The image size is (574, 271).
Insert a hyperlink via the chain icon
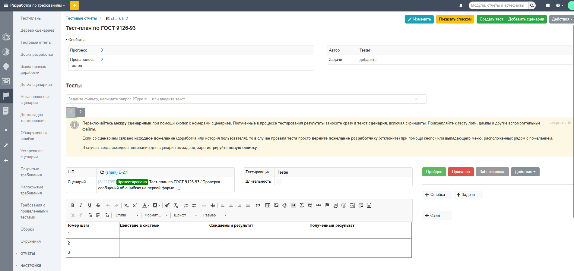(x=319, y=205)
